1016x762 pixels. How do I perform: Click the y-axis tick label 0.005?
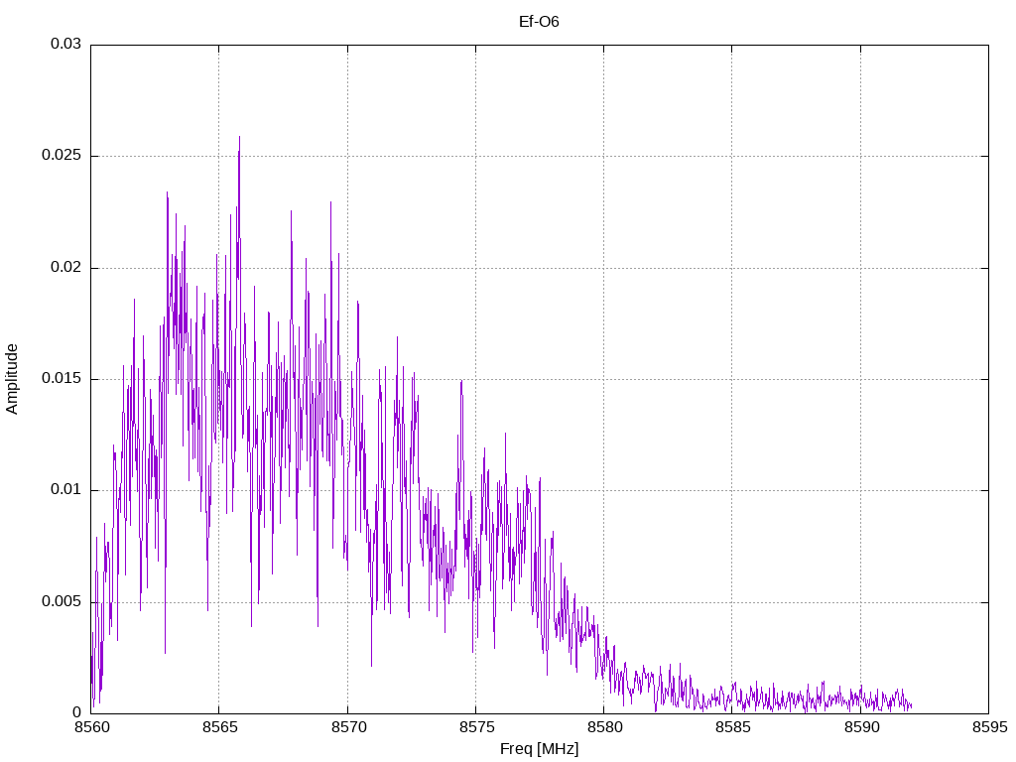62,601
